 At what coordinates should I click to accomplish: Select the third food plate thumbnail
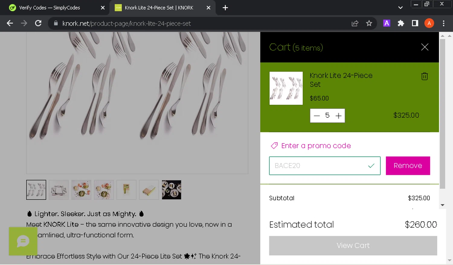(x=81, y=190)
